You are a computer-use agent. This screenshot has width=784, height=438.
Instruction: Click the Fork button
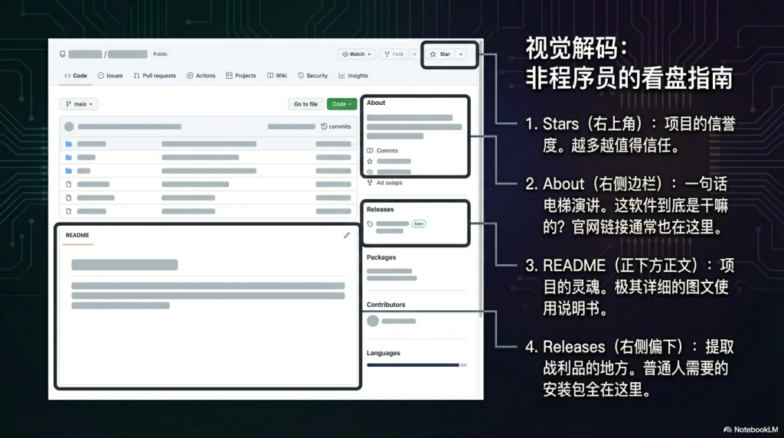394,54
